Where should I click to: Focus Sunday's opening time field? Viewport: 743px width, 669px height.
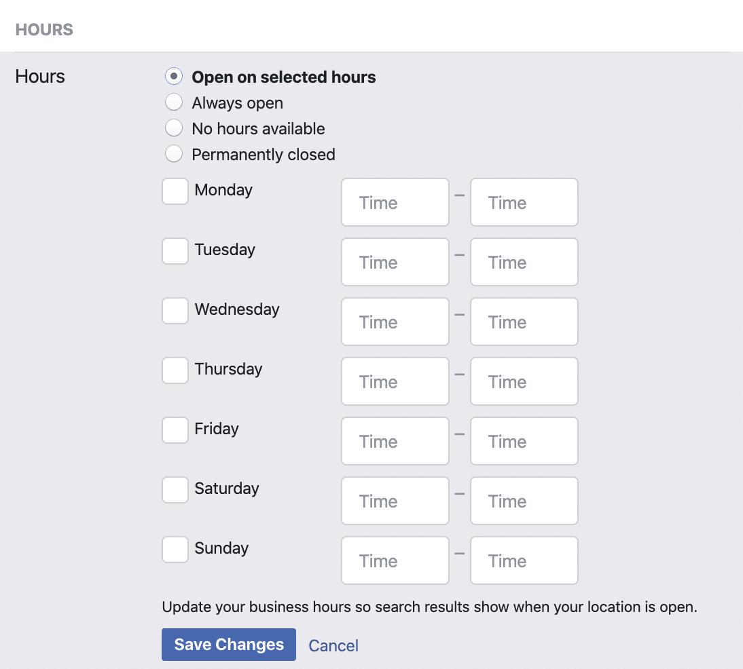pos(395,560)
